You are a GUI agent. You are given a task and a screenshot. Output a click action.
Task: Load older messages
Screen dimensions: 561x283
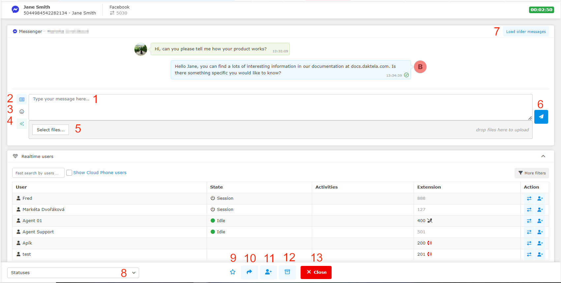(526, 32)
